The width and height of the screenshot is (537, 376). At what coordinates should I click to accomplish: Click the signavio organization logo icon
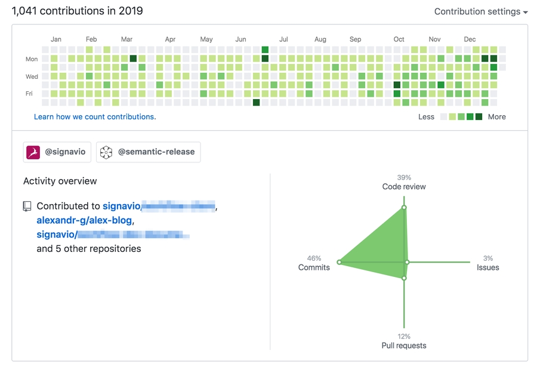tap(33, 152)
